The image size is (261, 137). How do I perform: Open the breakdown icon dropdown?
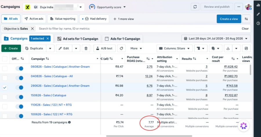tap(200, 48)
